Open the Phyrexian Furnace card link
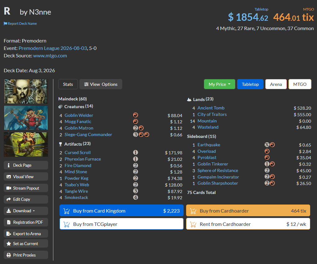Screen dimensions: 317x264 pyautogui.click(x=83, y=159)
